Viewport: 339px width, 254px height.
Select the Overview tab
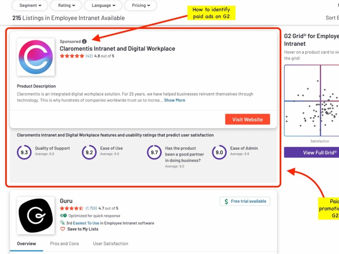(x=26, y=244)
